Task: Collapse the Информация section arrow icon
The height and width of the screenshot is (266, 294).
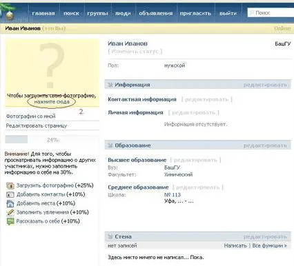Action: coord(110,85)
